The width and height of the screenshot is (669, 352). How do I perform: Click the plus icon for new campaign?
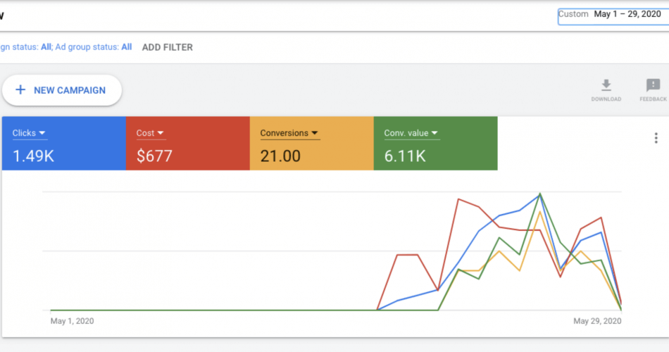point(20,90)
